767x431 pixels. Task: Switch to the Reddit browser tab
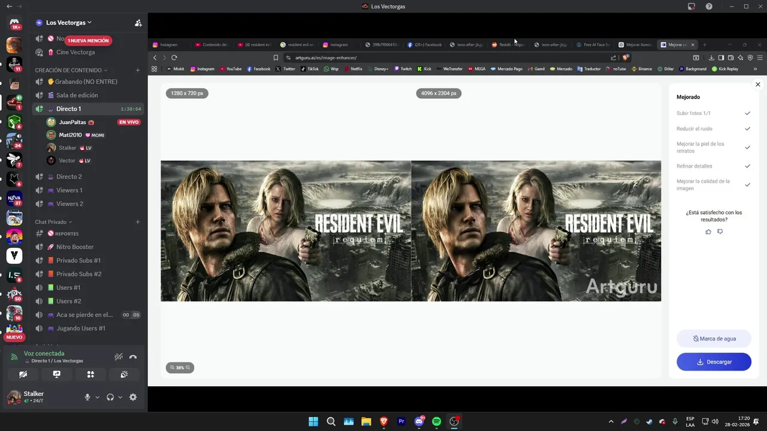[509, 44]
